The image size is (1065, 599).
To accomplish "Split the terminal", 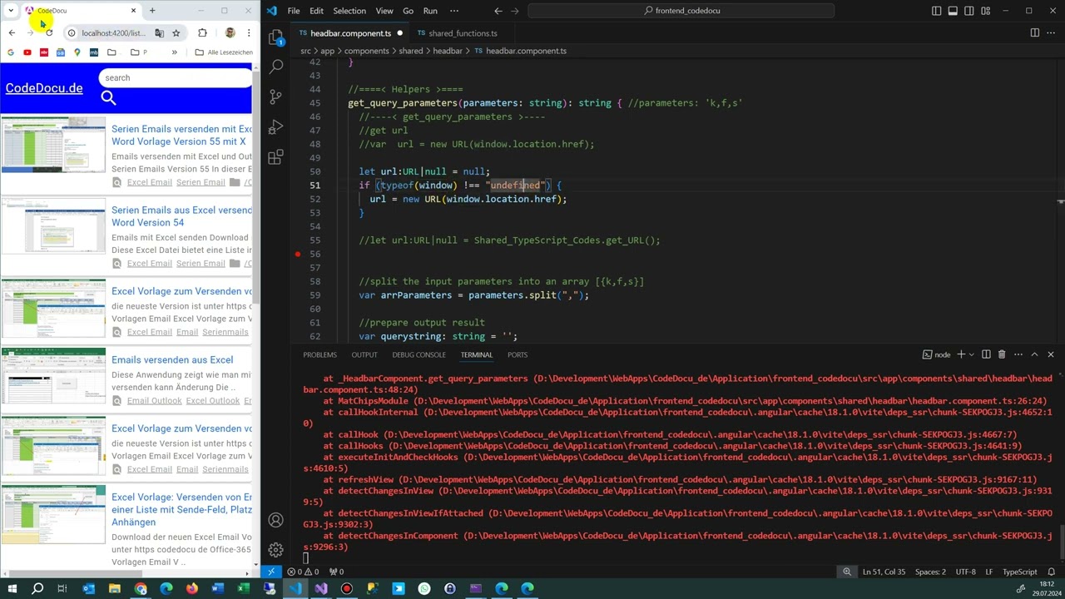I will point(986,354).
